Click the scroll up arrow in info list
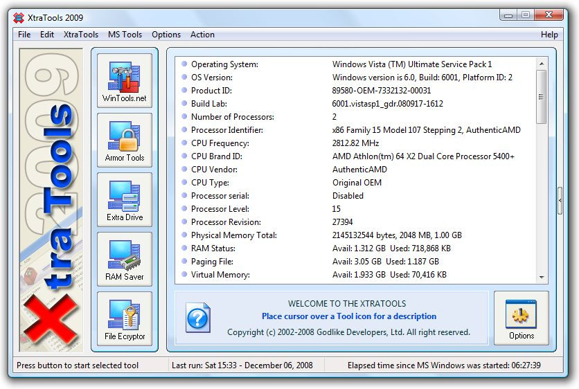579x389 pixels. point(542,63)
